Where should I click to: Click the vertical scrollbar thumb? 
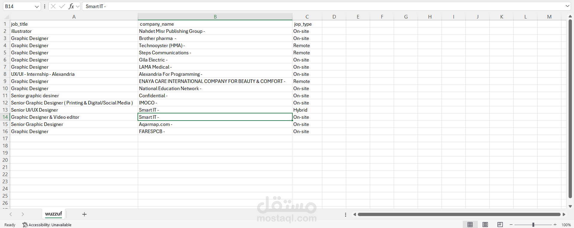pos(570,109)
